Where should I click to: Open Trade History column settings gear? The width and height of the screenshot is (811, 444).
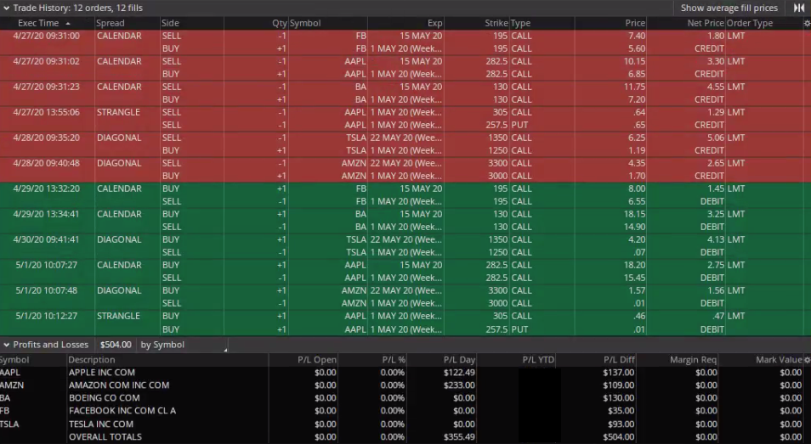click(806, 24)
